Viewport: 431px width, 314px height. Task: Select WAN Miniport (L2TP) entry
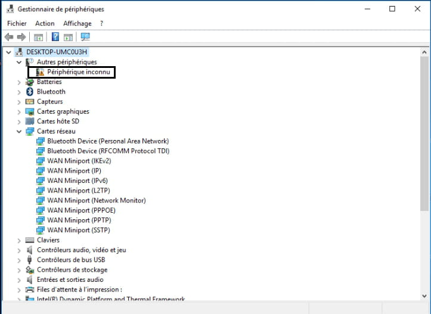point(79,191)
